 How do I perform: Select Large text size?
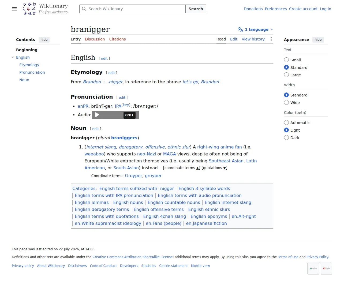point(286,75)
